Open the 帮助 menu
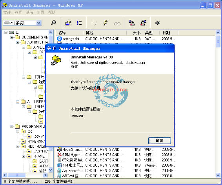The width and height of the screenshot is (222, 185). click(x=52, y=13)
